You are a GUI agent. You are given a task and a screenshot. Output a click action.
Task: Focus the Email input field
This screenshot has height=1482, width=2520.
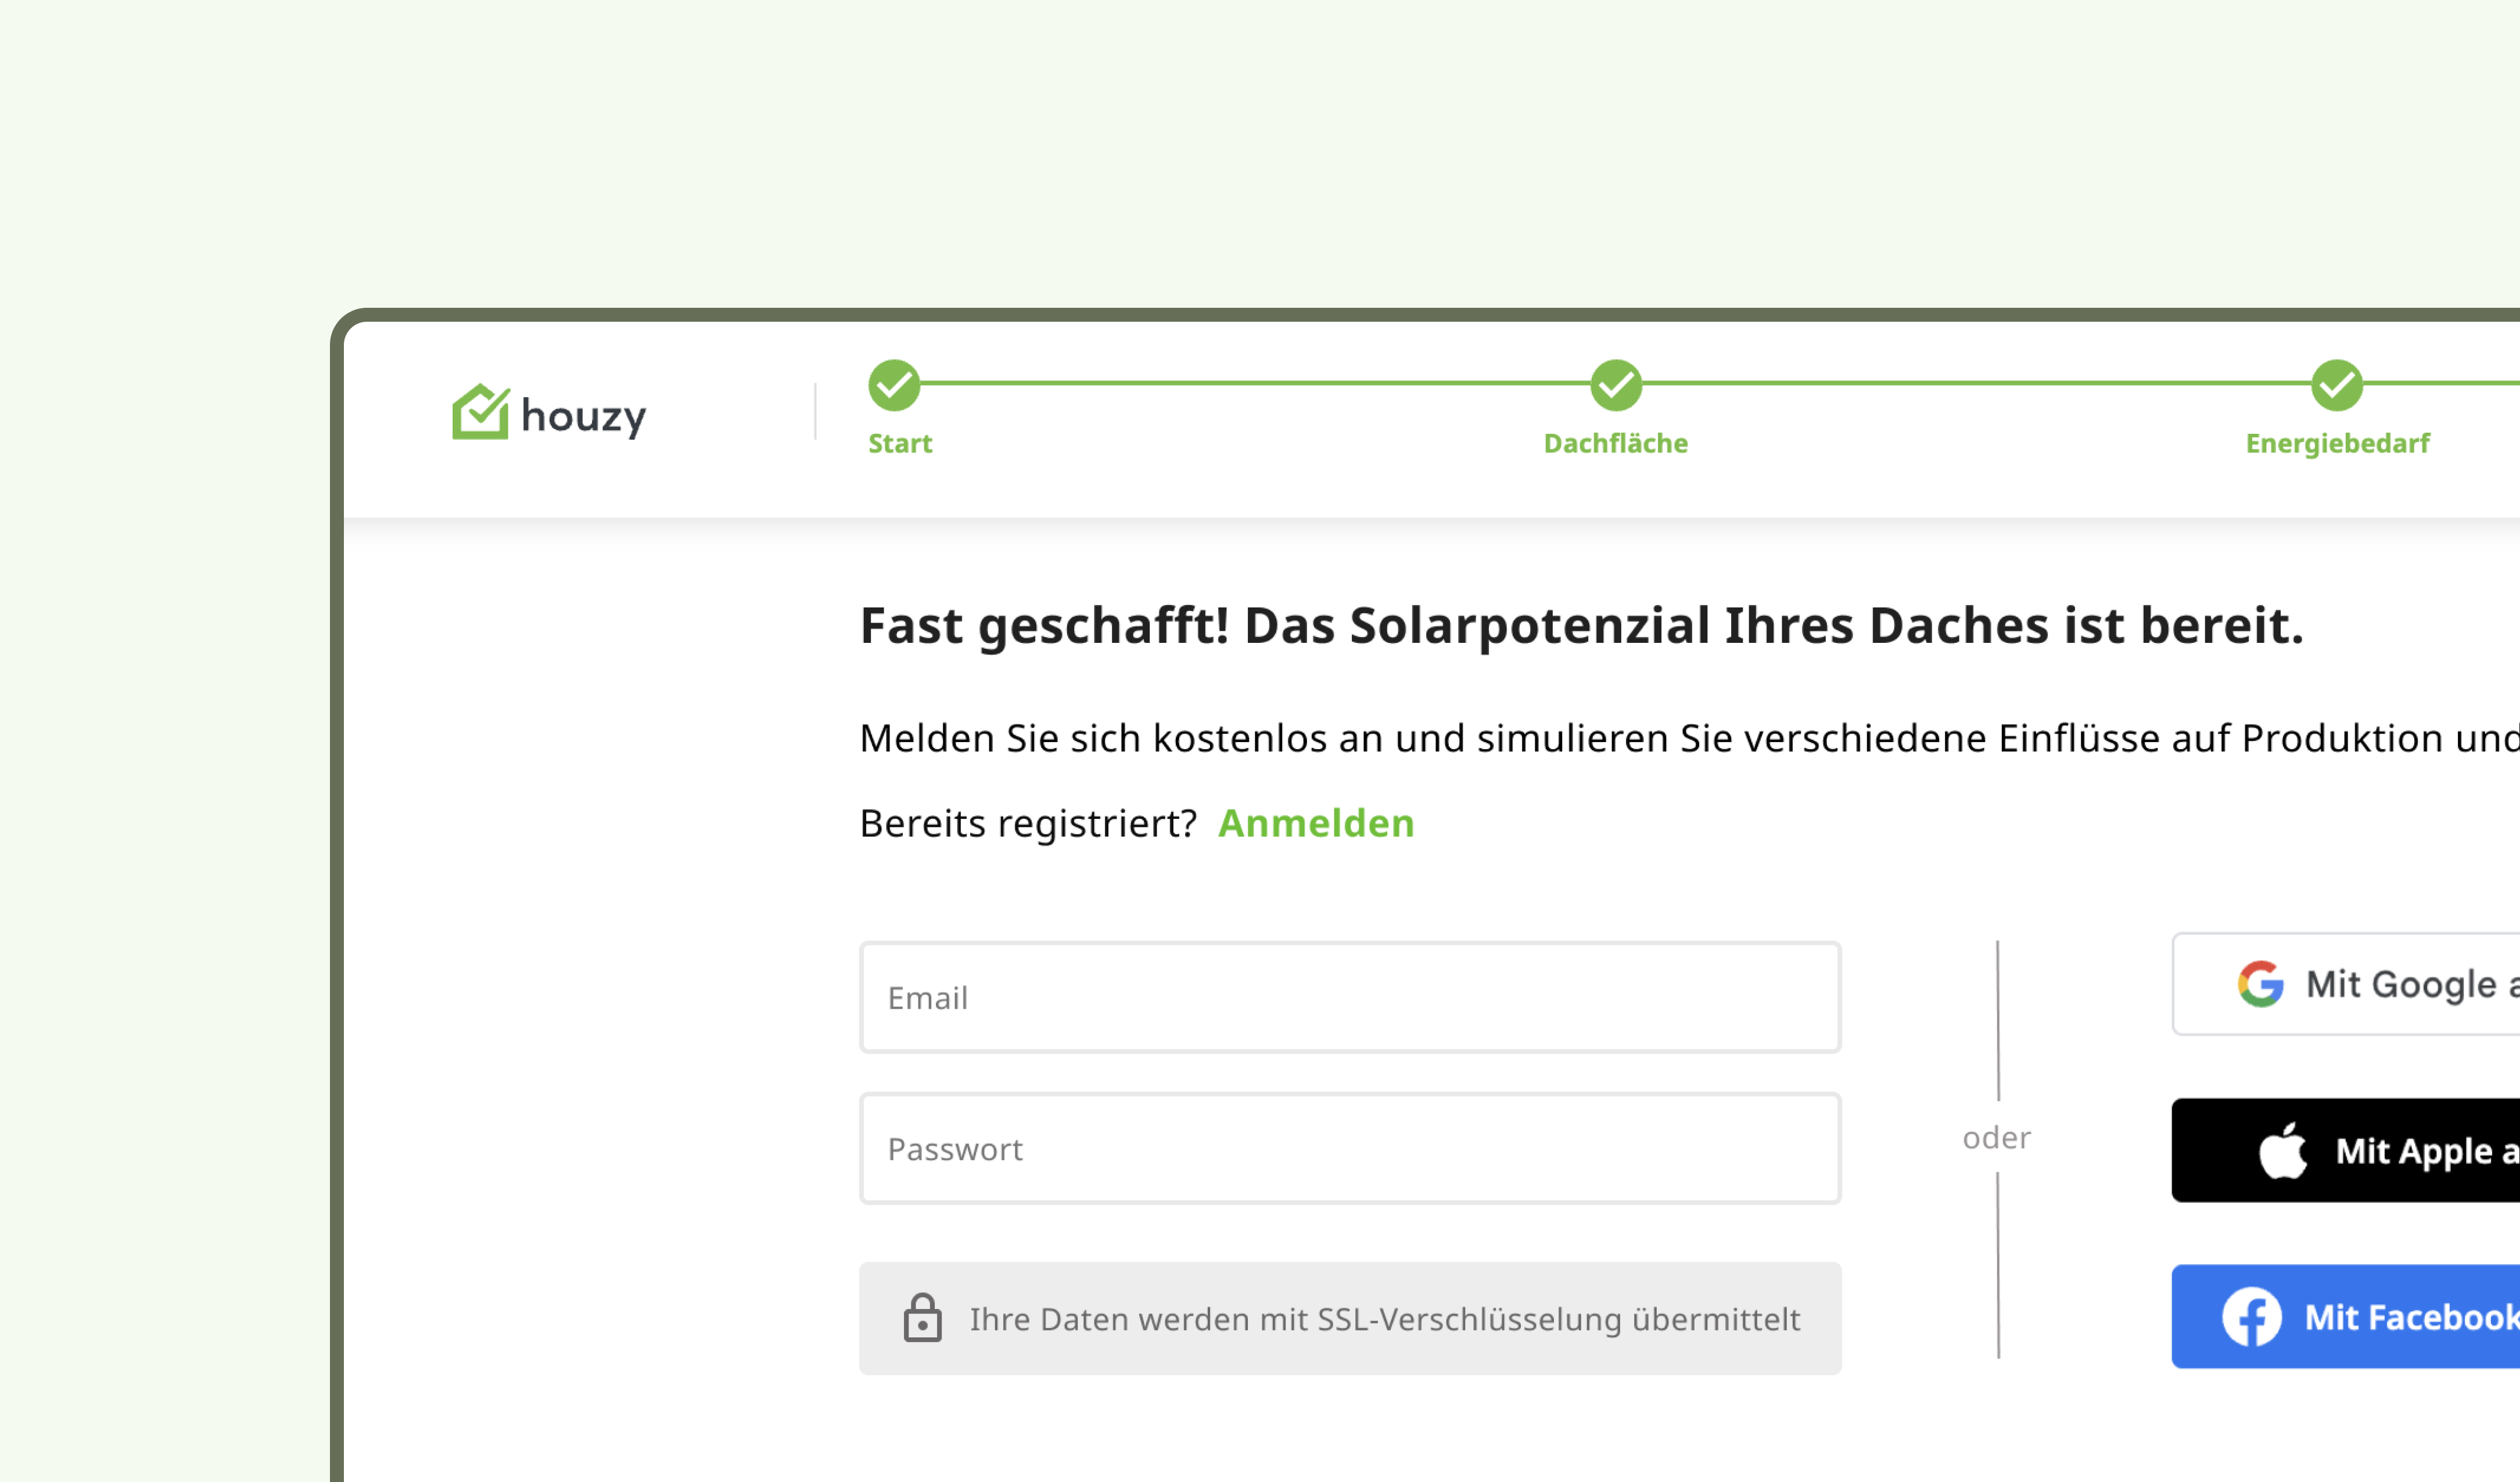tap(1350, 997)
